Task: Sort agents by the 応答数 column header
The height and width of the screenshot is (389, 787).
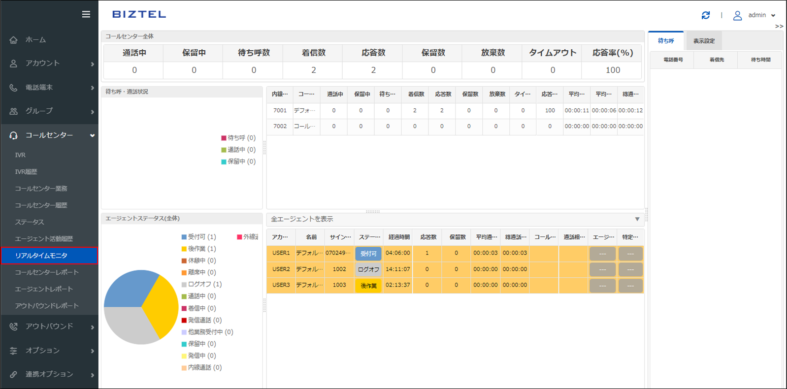Action: [x=428, y=237]
